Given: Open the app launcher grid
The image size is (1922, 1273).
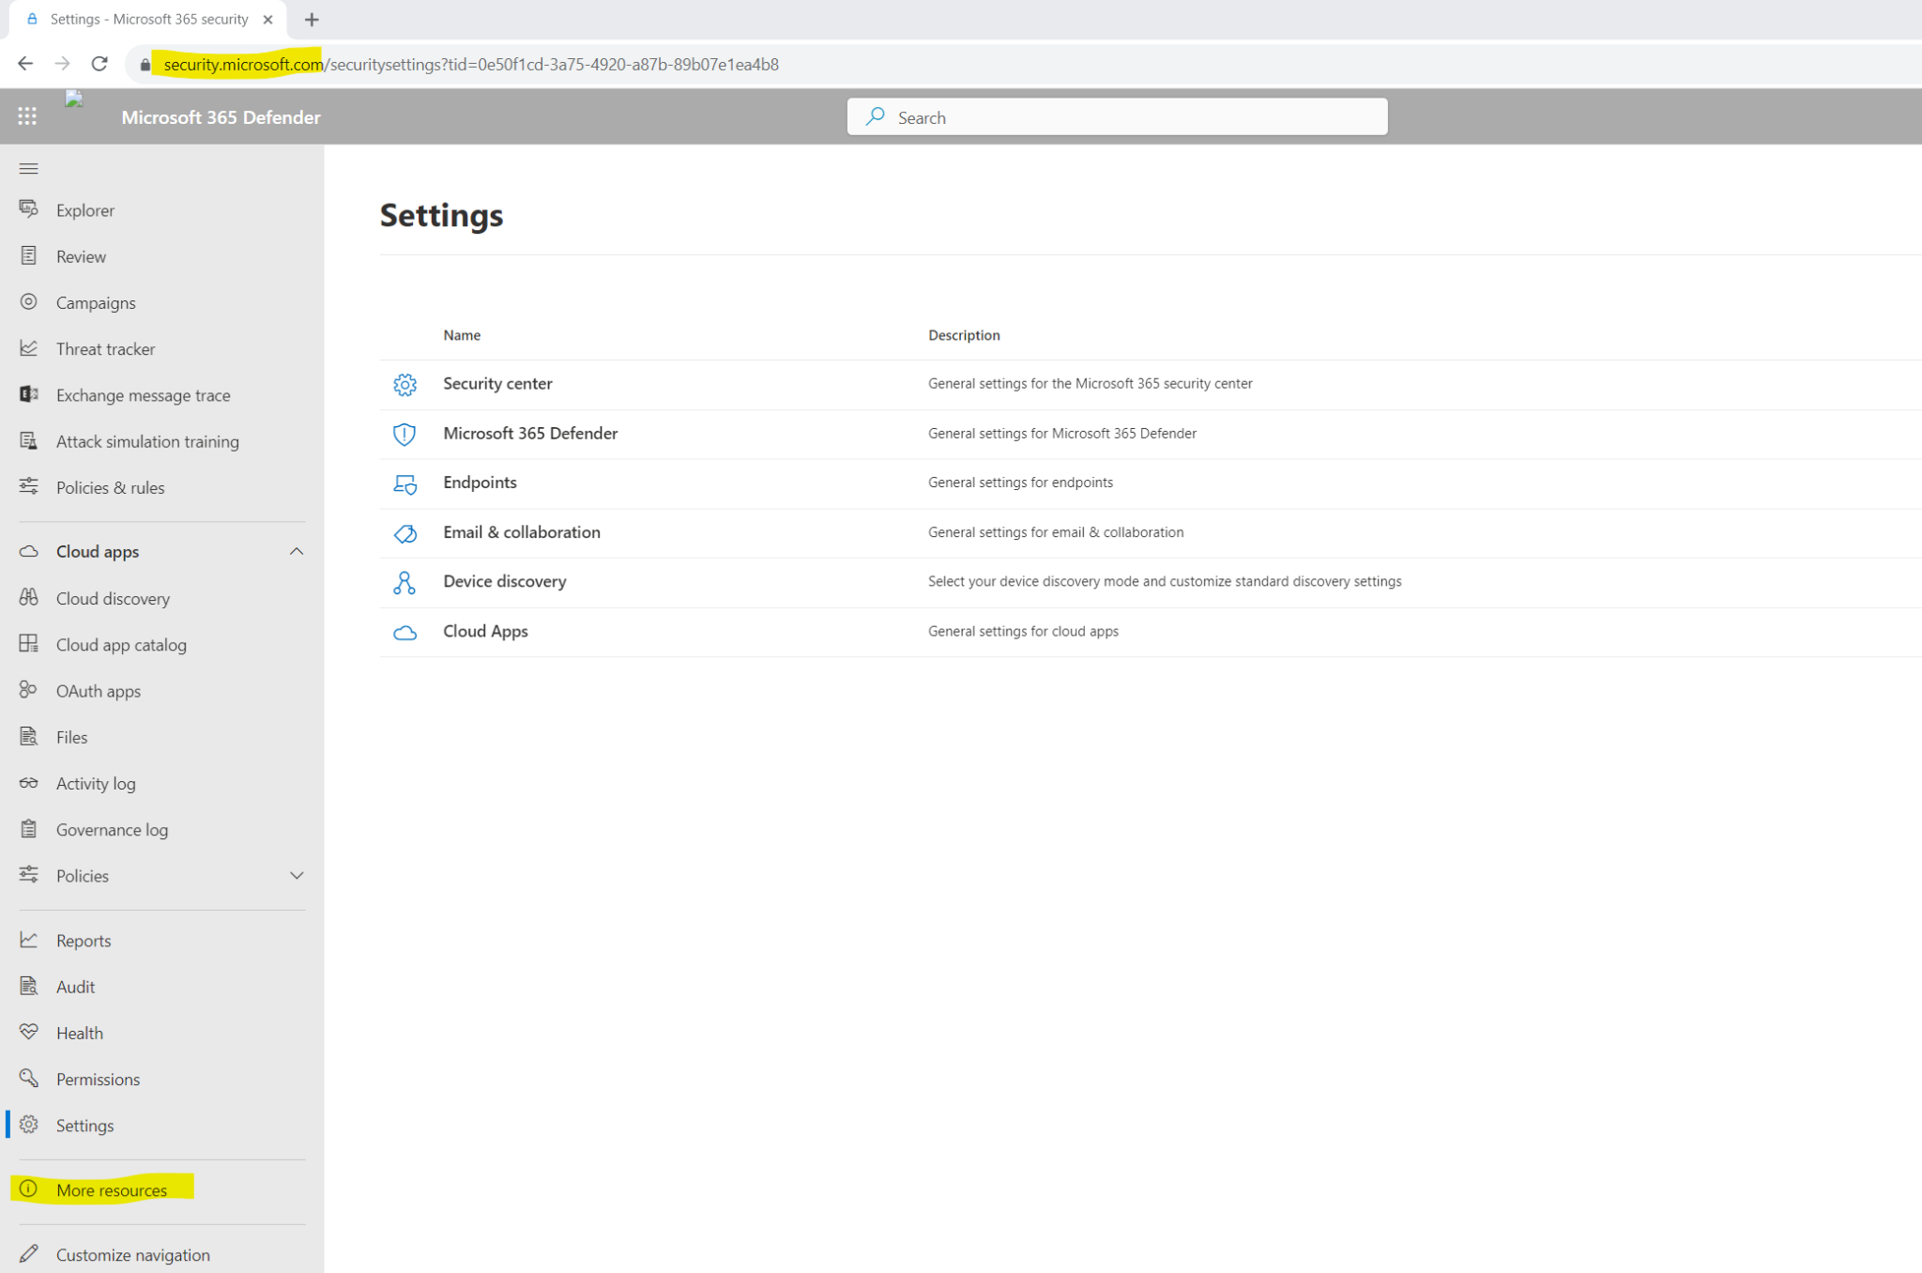Looking at the screenshot, I should (x=27, y=115).
